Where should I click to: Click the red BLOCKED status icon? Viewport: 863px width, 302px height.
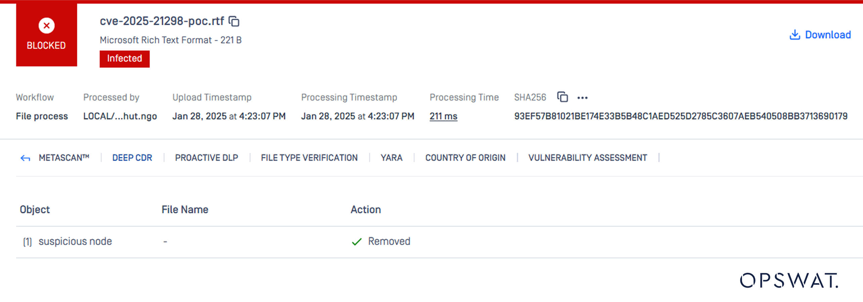click(x=46, y=26)
